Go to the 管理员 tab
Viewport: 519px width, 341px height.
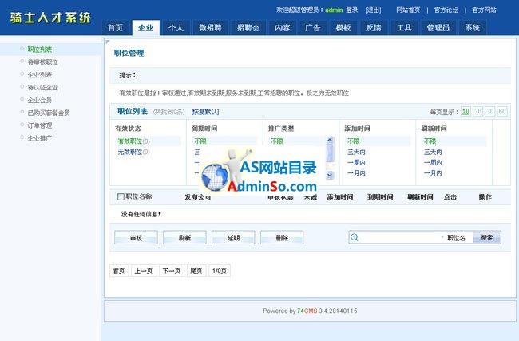point(438,27)
